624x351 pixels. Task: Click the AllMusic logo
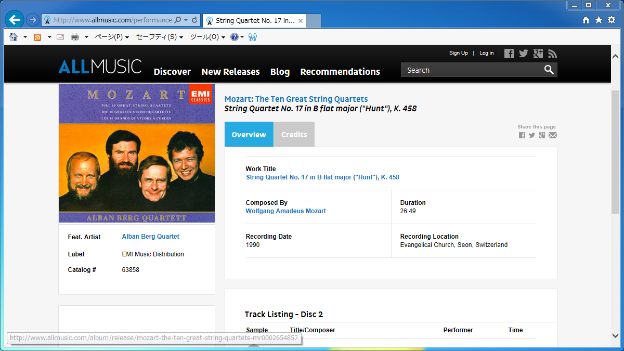(x=100, y=67)
